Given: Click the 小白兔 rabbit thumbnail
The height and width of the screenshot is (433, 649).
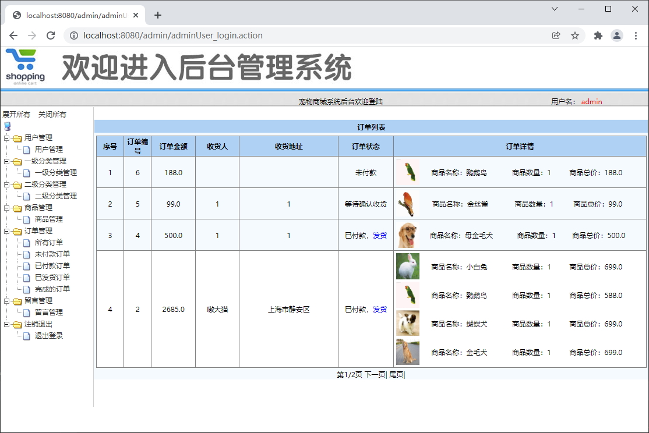Looking at the screenshot, I should pos(408,267).
